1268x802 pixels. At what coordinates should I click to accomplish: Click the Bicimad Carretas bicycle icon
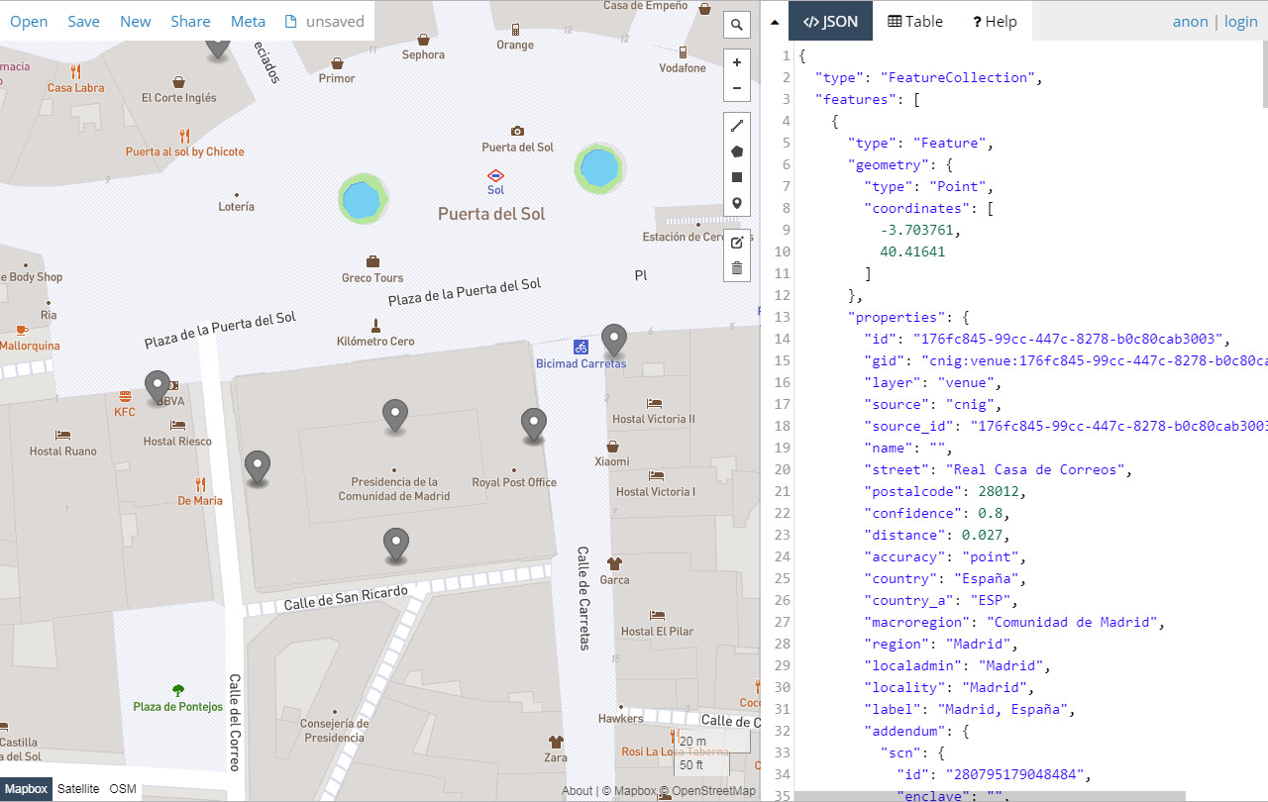tap(581, 347)
